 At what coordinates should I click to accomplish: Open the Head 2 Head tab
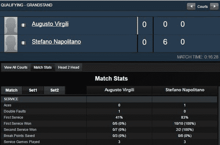click(69, 67)
